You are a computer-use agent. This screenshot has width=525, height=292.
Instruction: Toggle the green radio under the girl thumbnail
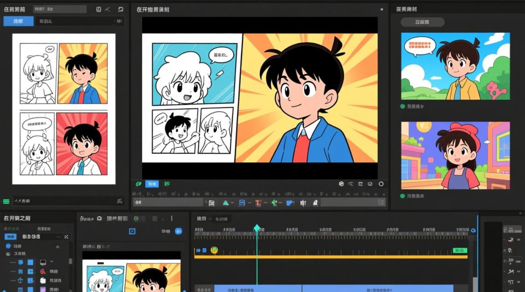pos(403,196)
